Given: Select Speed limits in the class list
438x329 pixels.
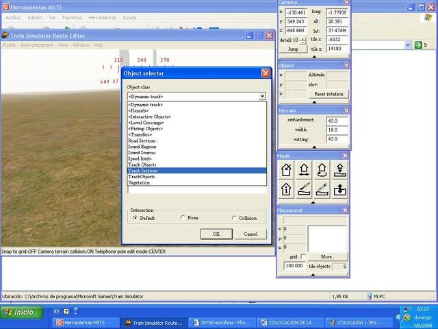Looking at the screenshot, I should click(142, 159).
